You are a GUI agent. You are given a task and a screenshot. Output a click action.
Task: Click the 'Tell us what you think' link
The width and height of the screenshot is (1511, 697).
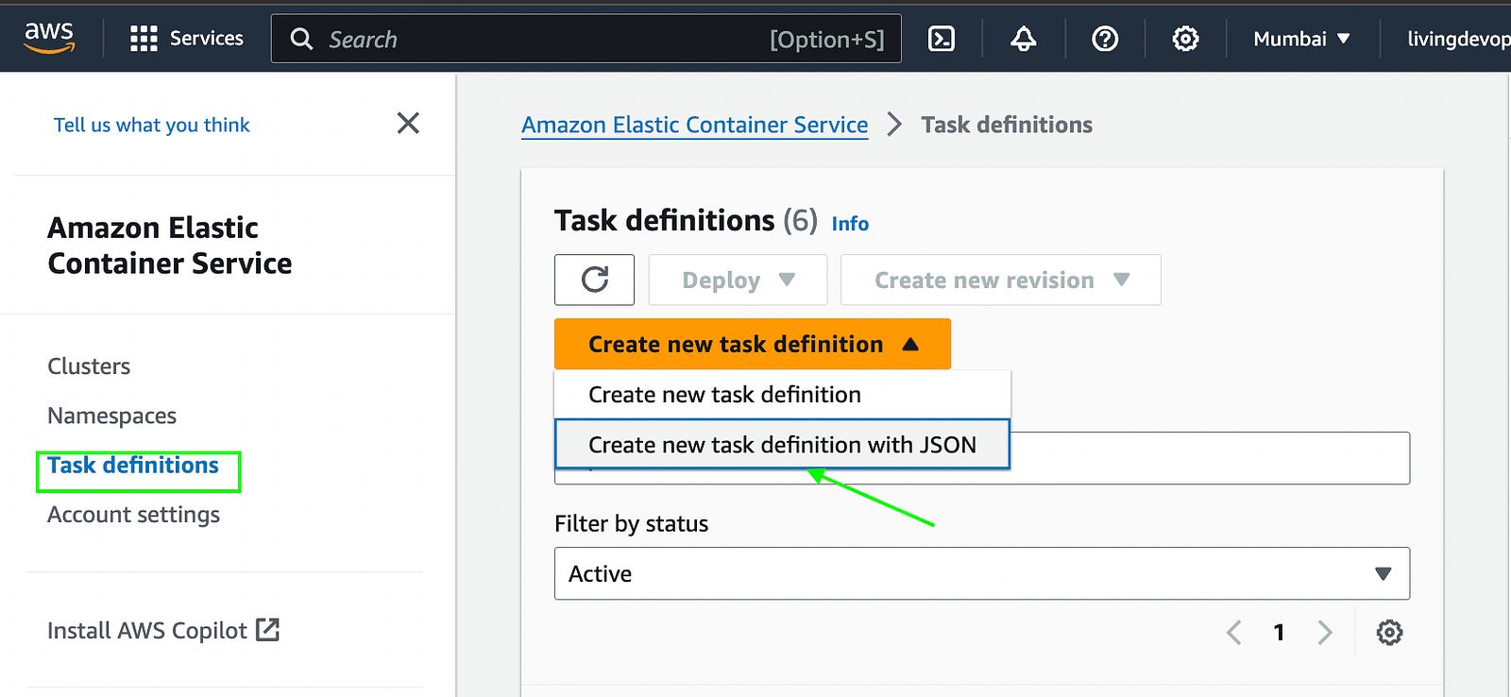pyautogui.click(x=151, y=125)
